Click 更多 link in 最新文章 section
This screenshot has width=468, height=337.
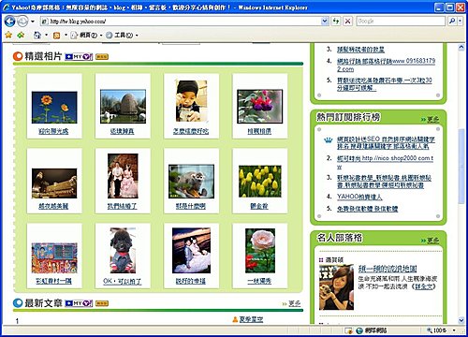[295, 303]
